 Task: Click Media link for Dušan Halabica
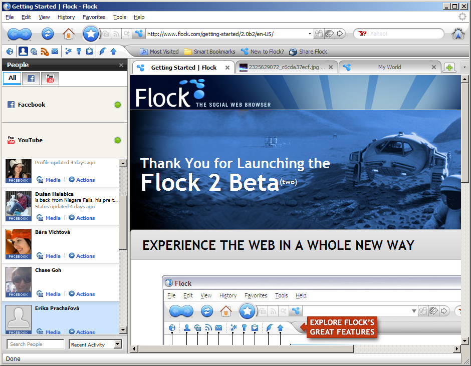point(49,218)
